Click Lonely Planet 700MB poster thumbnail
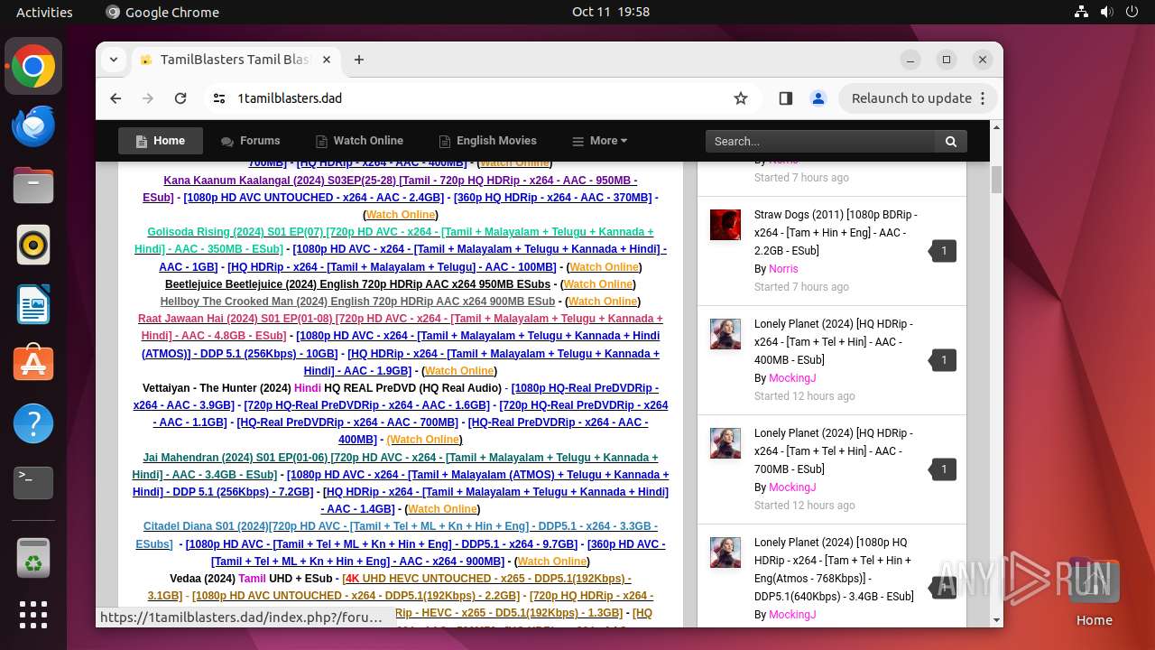 click(x=725, y=443)
